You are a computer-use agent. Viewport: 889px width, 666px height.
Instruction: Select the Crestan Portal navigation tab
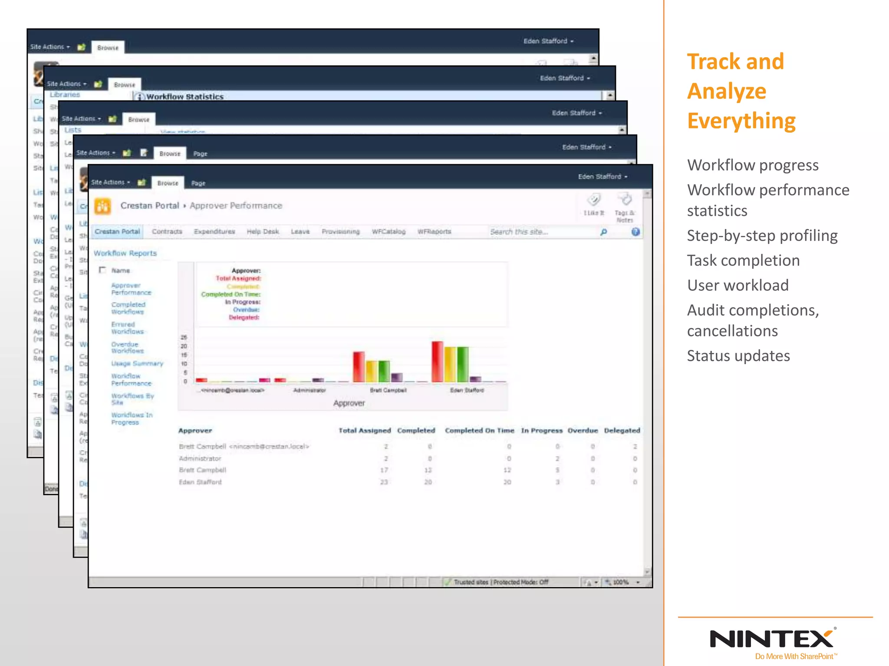point(117,232)
